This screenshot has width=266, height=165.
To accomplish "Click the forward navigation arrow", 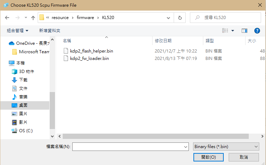I will coord(18,18).
